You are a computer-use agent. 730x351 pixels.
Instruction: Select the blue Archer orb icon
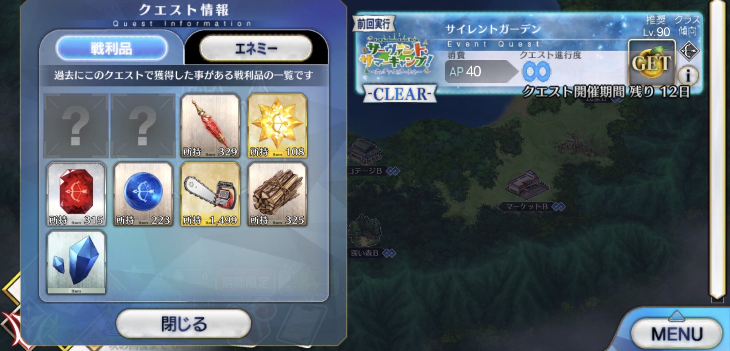(143, 194)
